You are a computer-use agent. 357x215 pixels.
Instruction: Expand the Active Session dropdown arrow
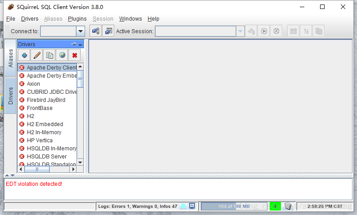pos(240,31)
